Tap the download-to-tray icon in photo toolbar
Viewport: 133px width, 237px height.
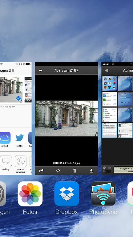91,171
